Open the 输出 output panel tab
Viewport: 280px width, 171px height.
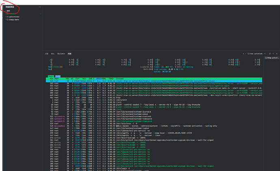[53, 53]
